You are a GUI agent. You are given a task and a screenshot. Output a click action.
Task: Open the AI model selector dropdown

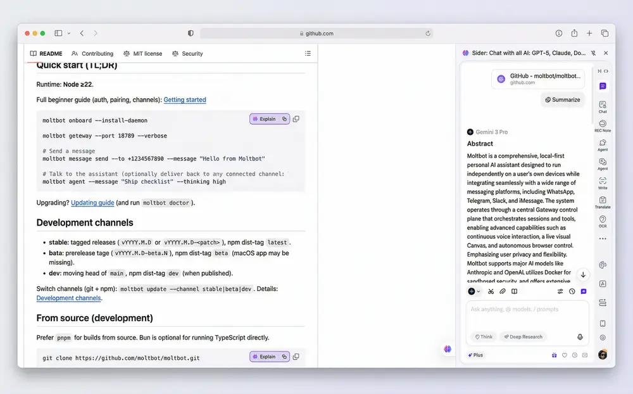coord(474,291)
